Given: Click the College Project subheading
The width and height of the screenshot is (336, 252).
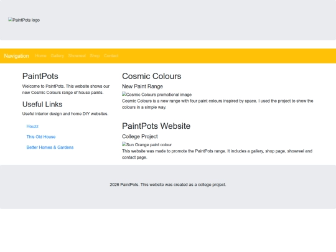Looking at the screenshot, I should [x=140, y=136].
